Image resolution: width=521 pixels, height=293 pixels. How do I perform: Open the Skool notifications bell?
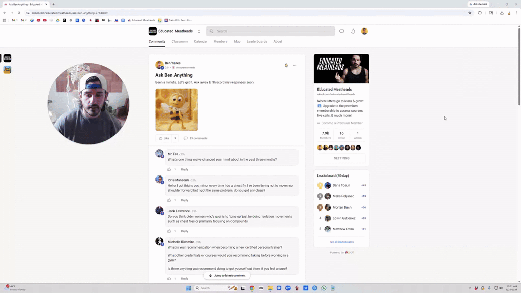tap(353, 31)
